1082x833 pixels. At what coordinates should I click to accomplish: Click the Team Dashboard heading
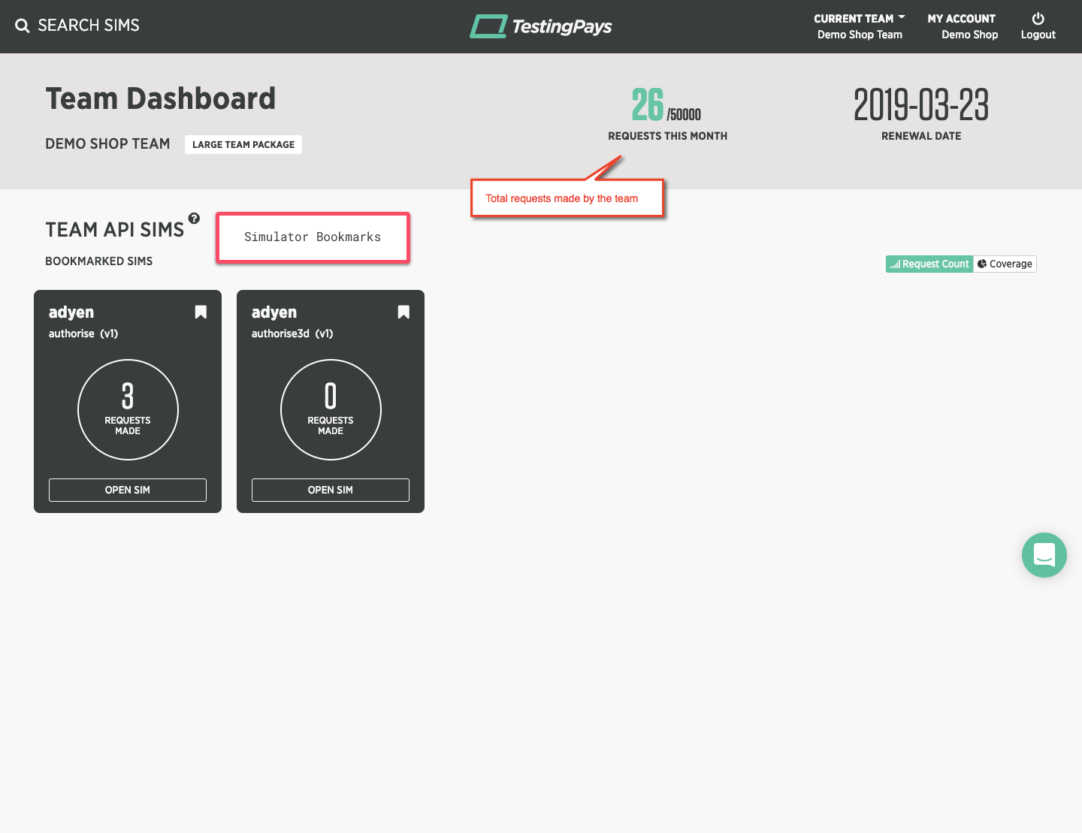[x=161, y=98]
